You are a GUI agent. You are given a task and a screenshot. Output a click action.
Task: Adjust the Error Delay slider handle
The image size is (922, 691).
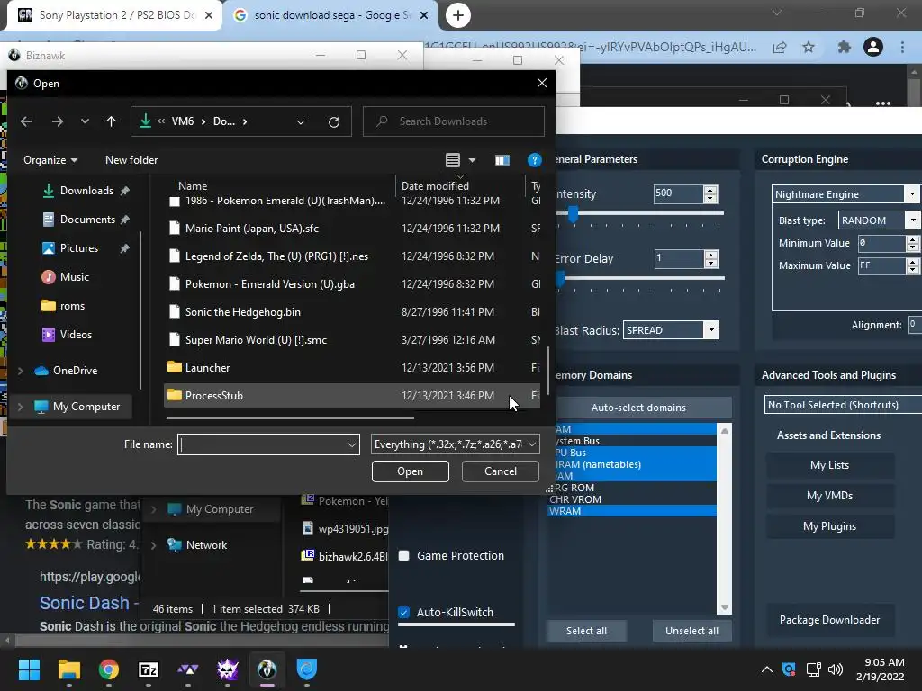[561, 279]
